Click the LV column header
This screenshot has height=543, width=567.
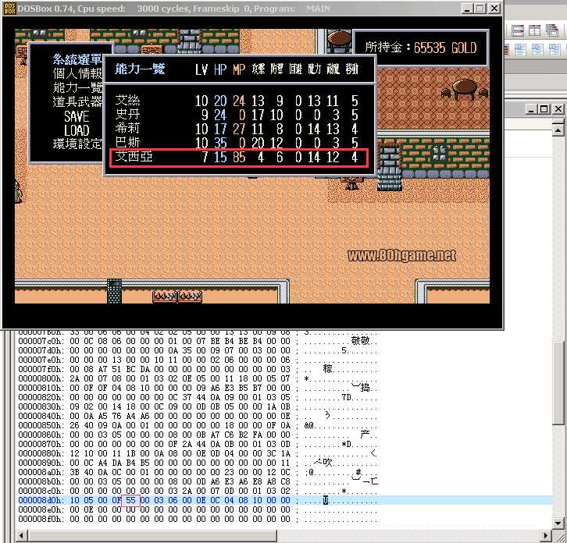point(201,69)
